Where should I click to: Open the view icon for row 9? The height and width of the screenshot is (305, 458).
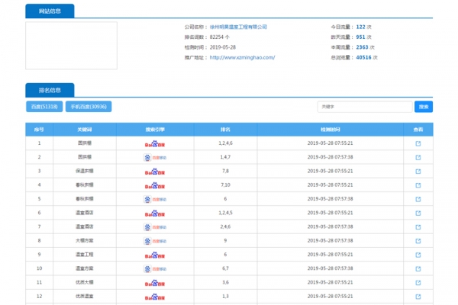point(418,255)
